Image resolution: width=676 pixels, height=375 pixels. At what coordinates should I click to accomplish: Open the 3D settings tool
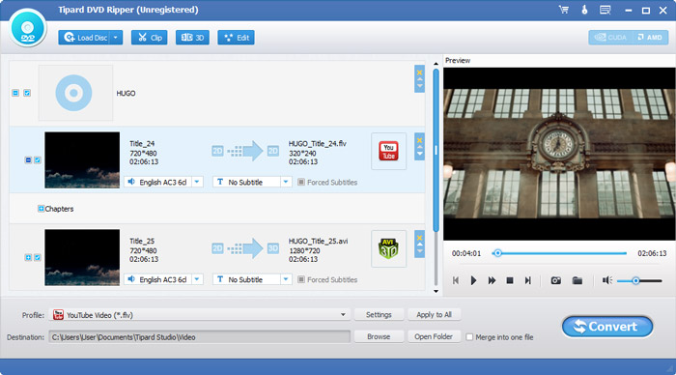(192, 38)
